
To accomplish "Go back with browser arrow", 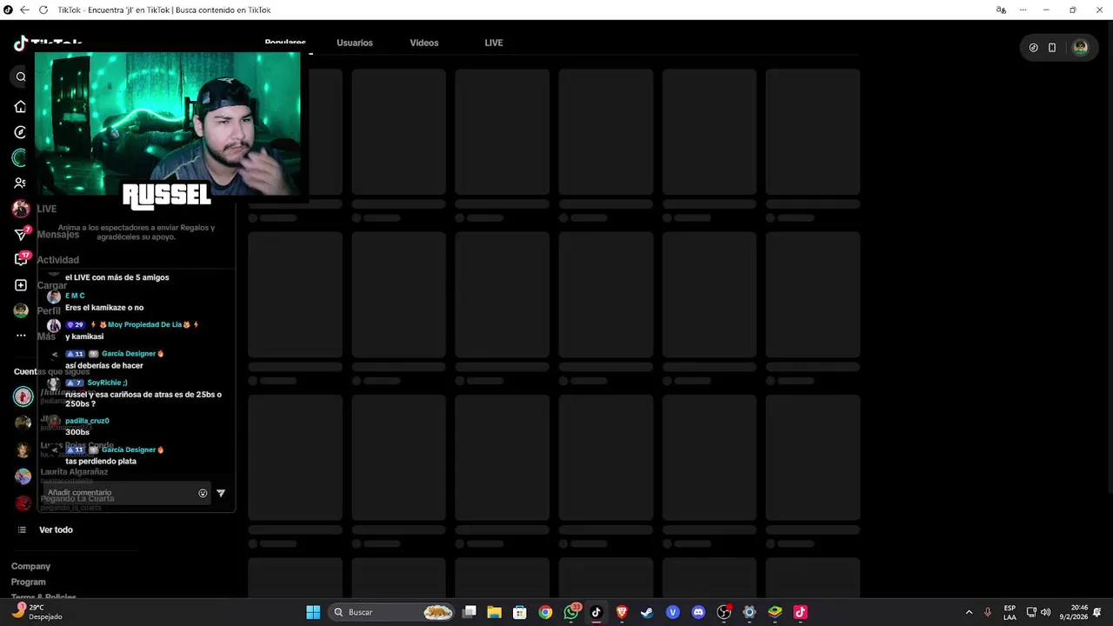I will click(x=24, y=10).
